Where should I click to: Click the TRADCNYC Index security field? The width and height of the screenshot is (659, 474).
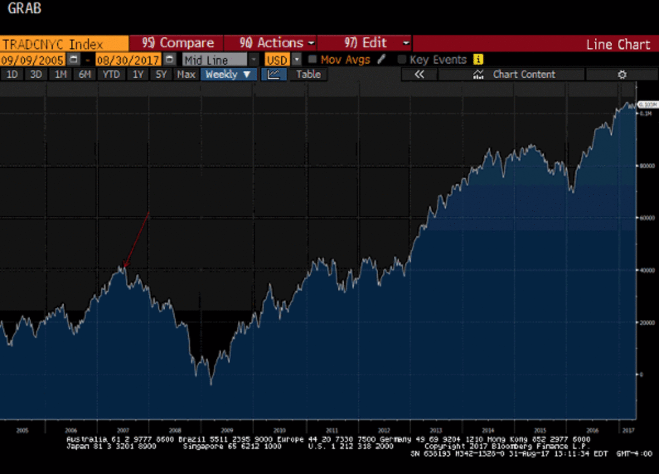click(64, 43)
